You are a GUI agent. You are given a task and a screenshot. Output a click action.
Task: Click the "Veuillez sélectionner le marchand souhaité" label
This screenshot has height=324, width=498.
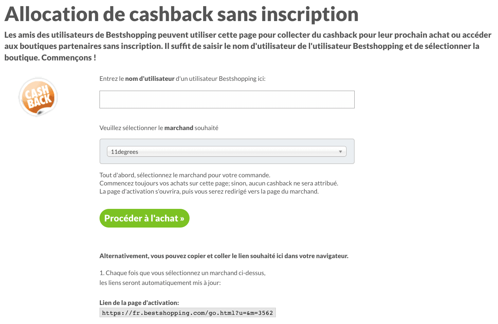click(x=159, y=128)
